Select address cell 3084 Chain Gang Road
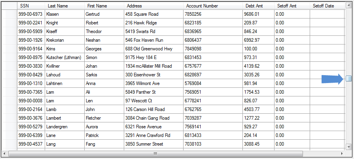The height and width of the screenshot is (159, 354). [x=153, y=118]
